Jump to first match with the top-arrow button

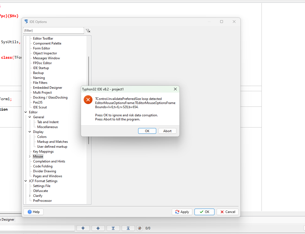point(128,228)
